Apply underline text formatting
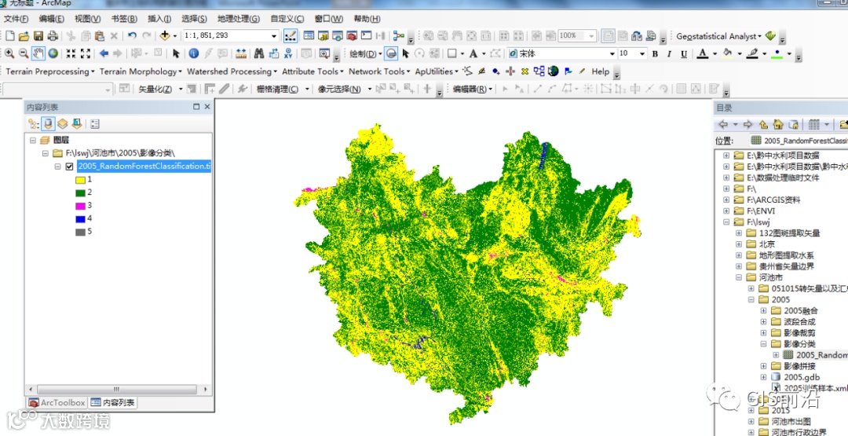848x436 pixels. point(684,53)
